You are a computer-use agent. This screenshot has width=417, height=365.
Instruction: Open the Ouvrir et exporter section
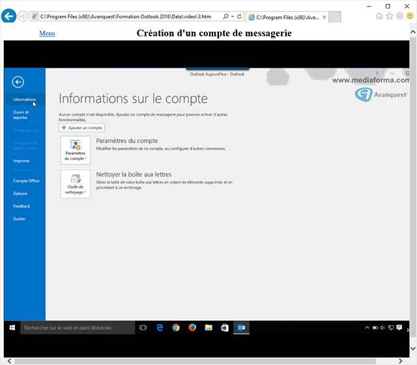(21, 115)
